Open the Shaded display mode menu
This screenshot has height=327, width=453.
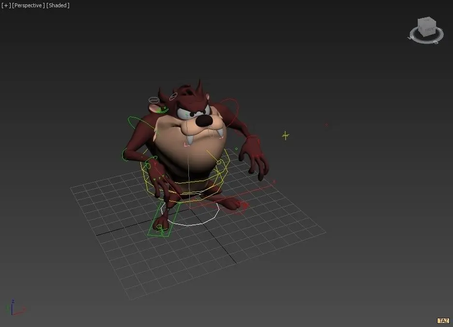[x=58, y=5]
